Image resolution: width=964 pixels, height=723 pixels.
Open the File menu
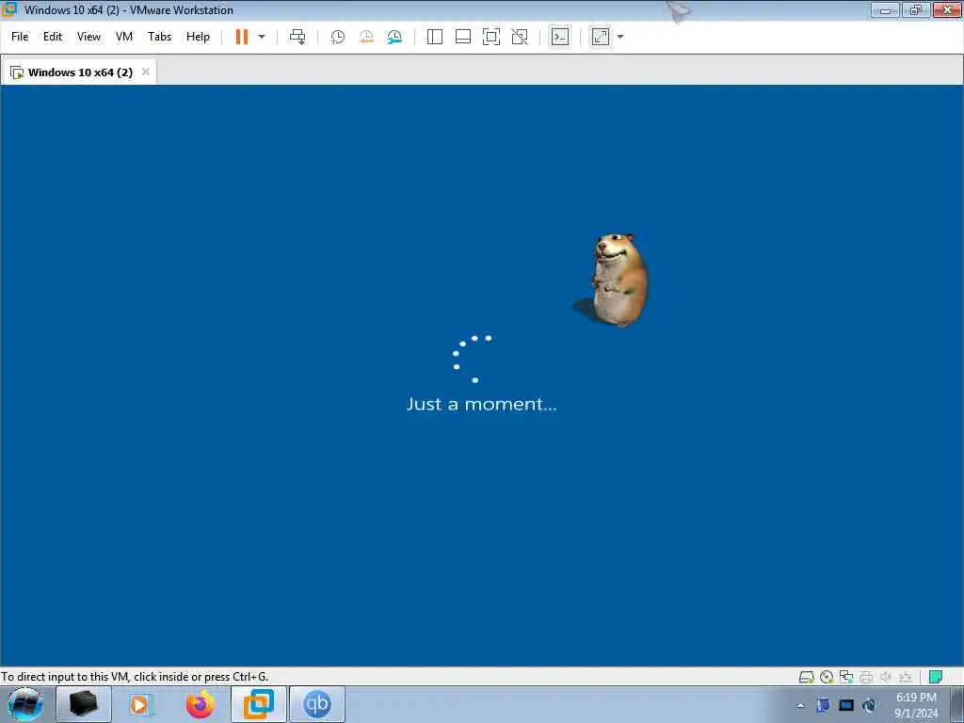click(20, 37)
